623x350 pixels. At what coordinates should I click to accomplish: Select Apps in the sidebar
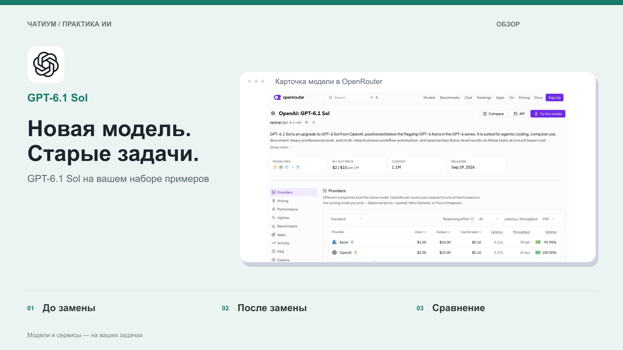coord(294,234)
